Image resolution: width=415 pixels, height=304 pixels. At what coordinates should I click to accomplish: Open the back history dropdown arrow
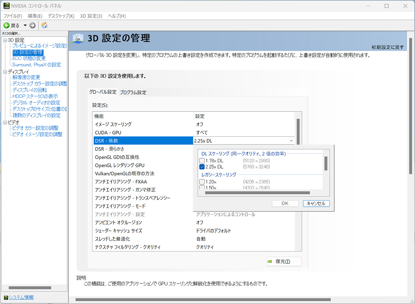pos(25,25)
